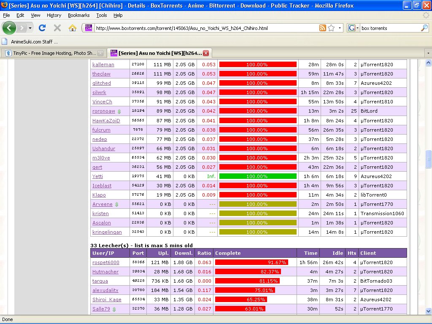Click the search box containing box torrents
The image size is (432, 324).
[388, 28]
